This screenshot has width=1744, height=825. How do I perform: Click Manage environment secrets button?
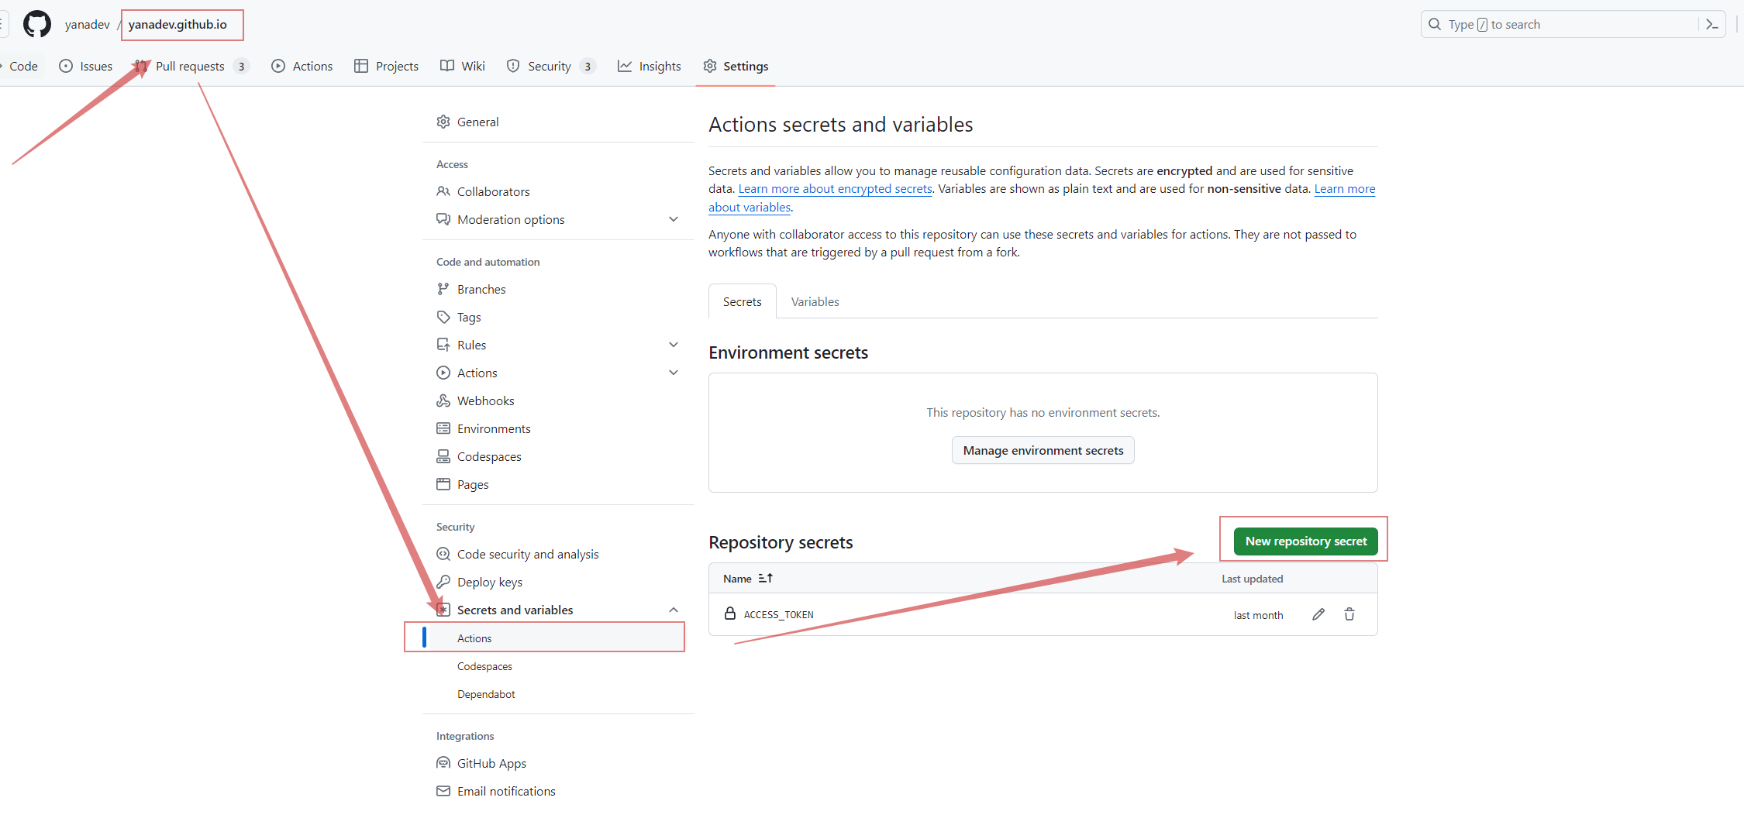[1043, 450]
